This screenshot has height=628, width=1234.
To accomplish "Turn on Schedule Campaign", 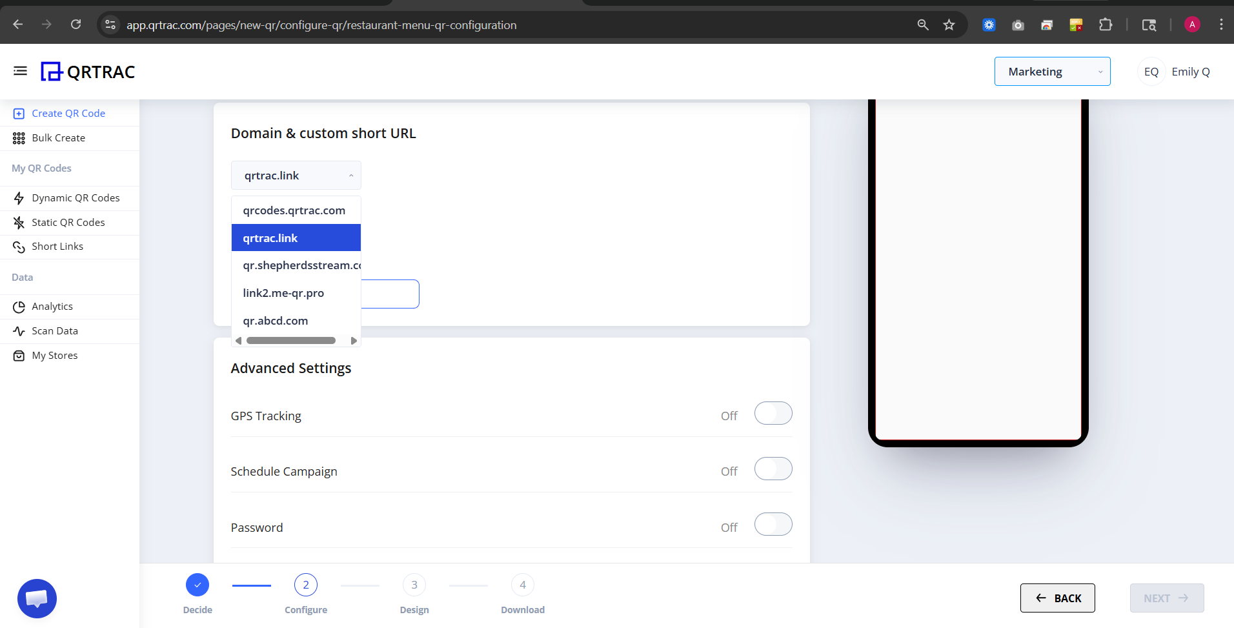I will [x=773, y=469].
